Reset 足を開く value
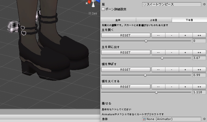 (x=126, y=35)
